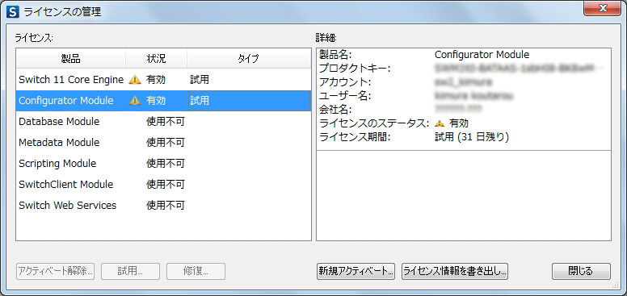Sort by the タイプ column header
This screenshot has height=296, width=627.
[249, 59]
